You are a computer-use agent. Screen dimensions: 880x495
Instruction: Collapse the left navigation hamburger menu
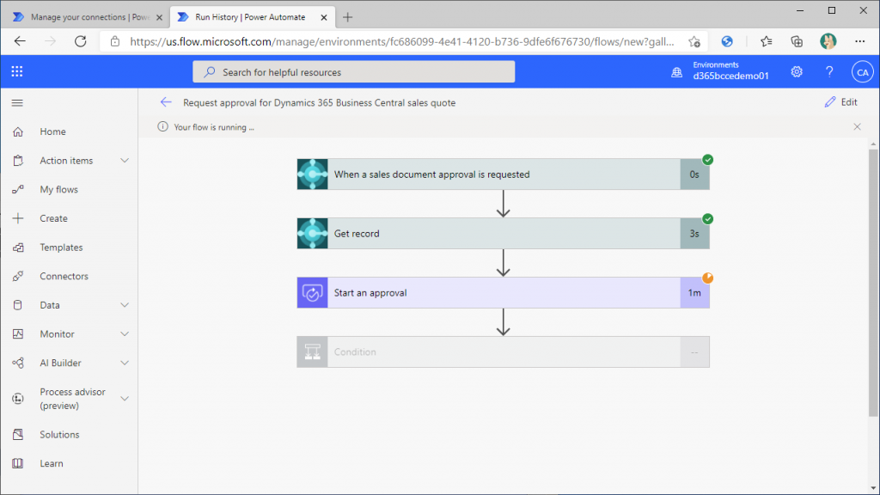coord(17,103)
